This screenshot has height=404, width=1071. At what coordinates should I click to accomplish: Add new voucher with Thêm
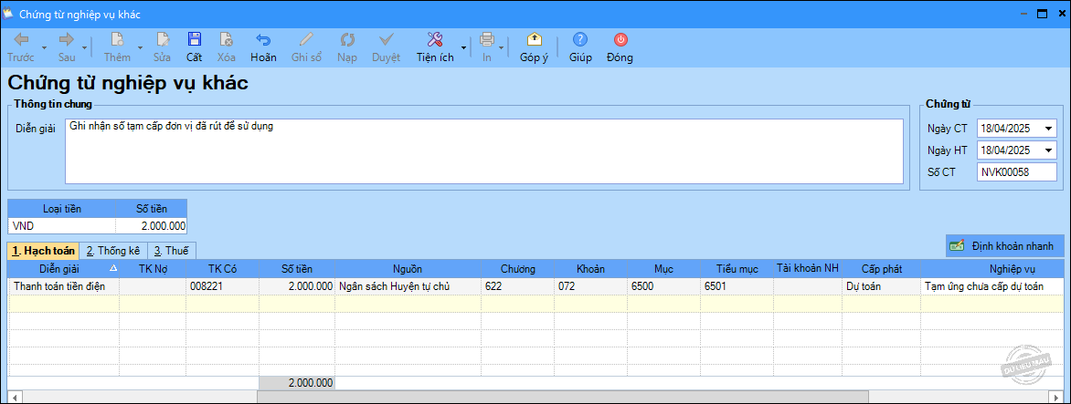coord(117,47)
